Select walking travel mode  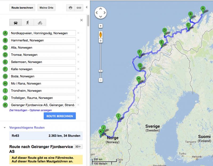(28, 22)
